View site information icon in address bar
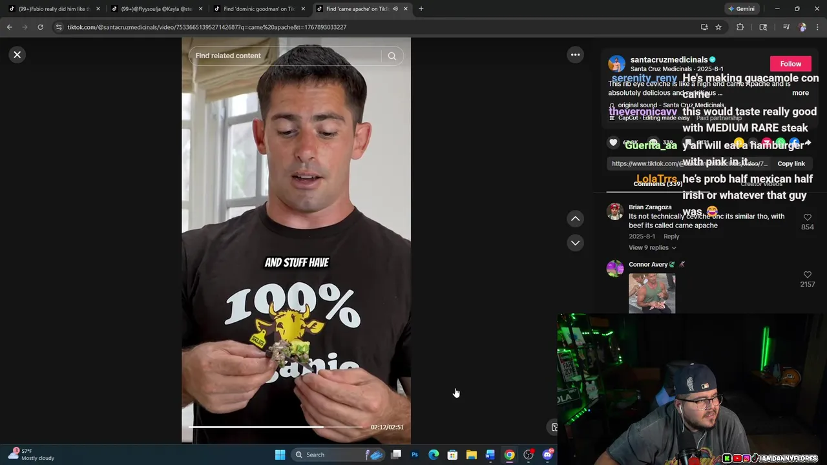The height and width of the screenshot is (465, 827). (x=59, y=27)
